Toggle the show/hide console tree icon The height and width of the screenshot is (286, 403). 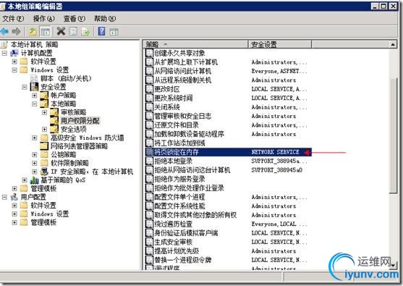click(x=46, y=32)
